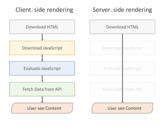
Task: Select the yellow Download JavaScript box
Action: click(x=42, y=48)
